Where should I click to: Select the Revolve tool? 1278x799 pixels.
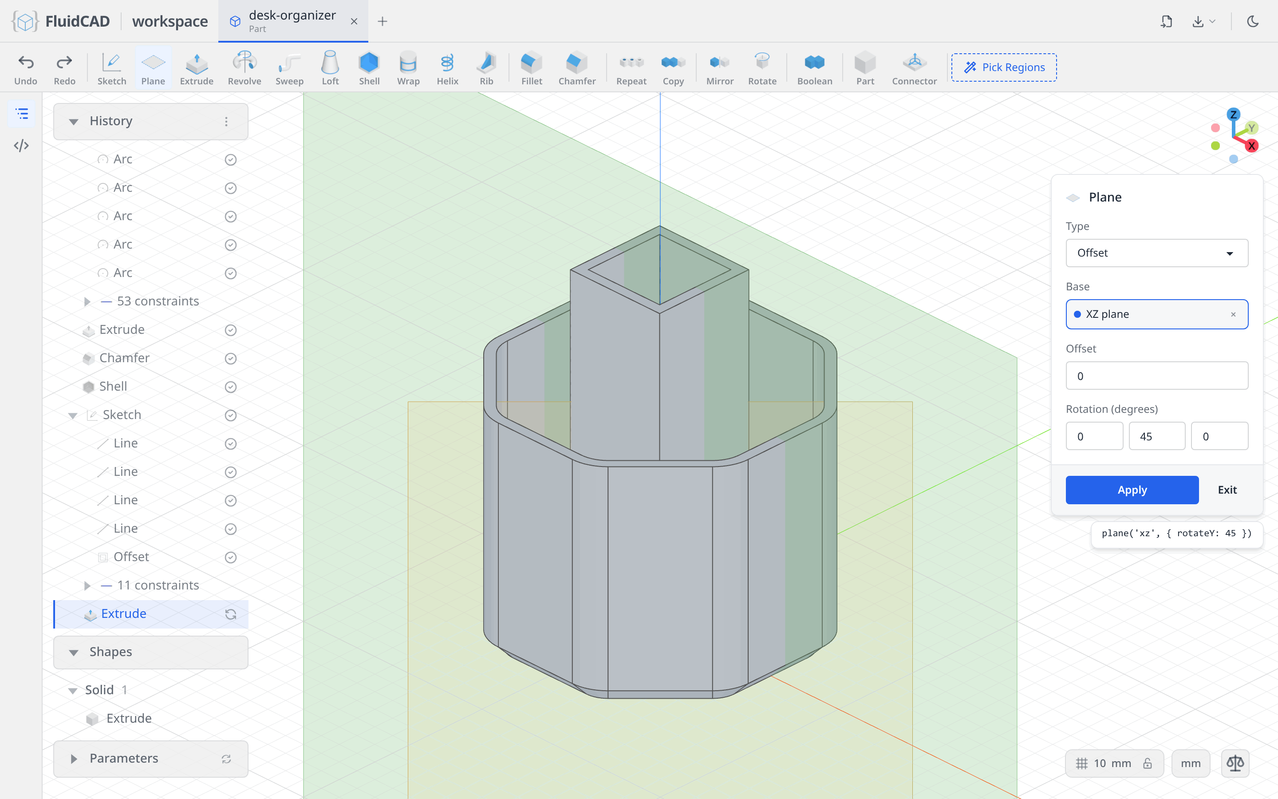click(x=244, y=68)
